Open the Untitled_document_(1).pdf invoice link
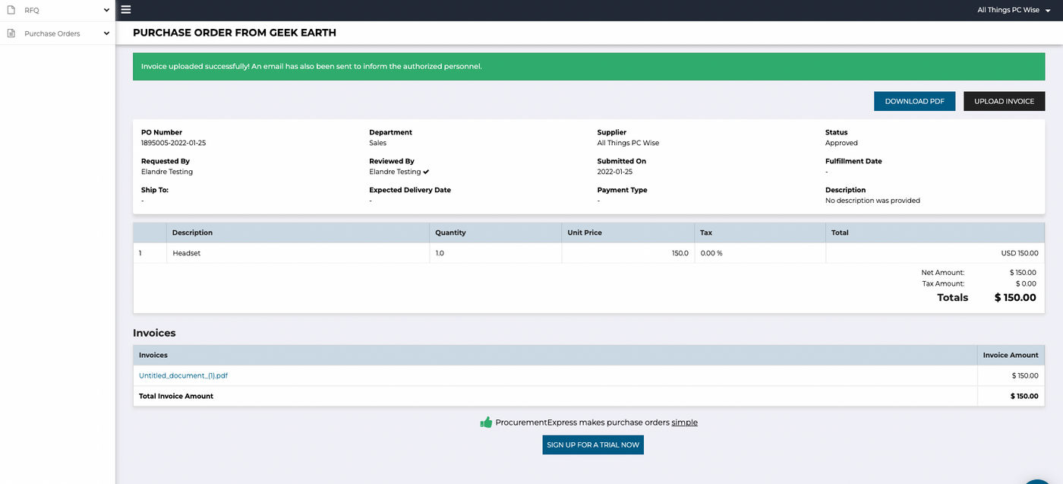Image resolution: width=1063 pixels, height=484 pixels. (x=183, y=375)
